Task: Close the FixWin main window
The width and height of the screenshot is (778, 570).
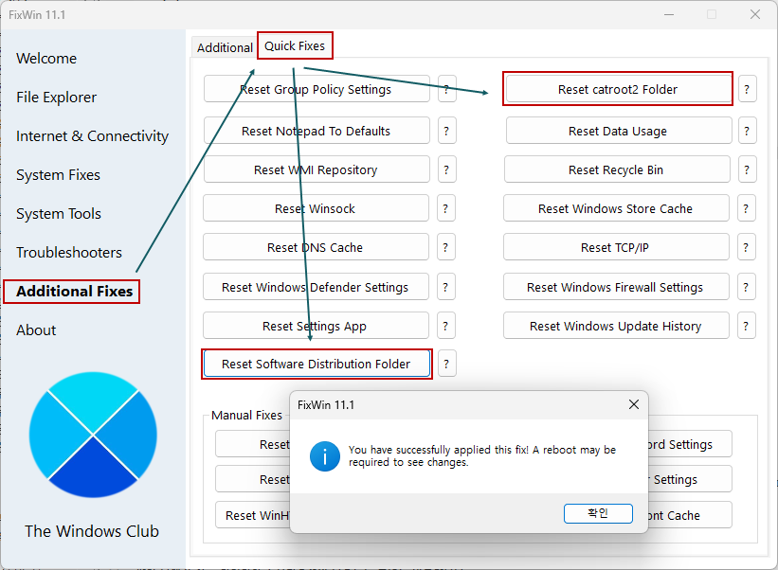Action: tap(755, 14)
